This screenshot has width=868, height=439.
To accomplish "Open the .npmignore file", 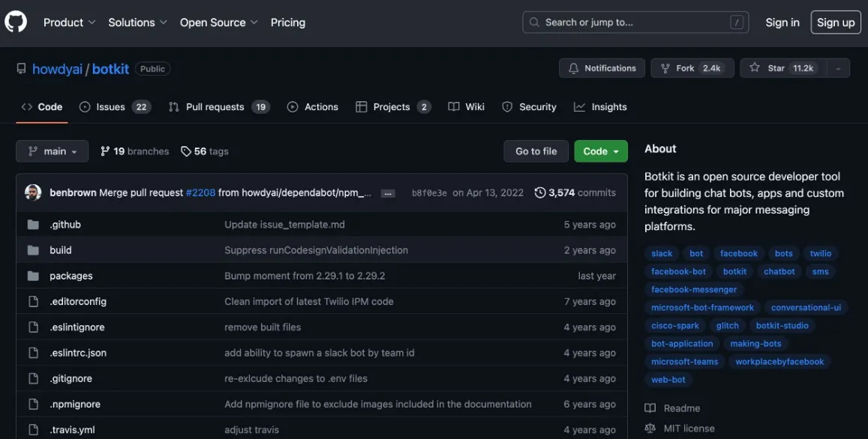I will [75, 405].
